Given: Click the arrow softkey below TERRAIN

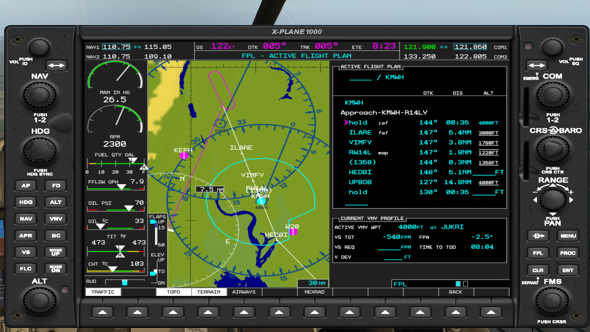Looking at the screenshot, I should 208,312.
